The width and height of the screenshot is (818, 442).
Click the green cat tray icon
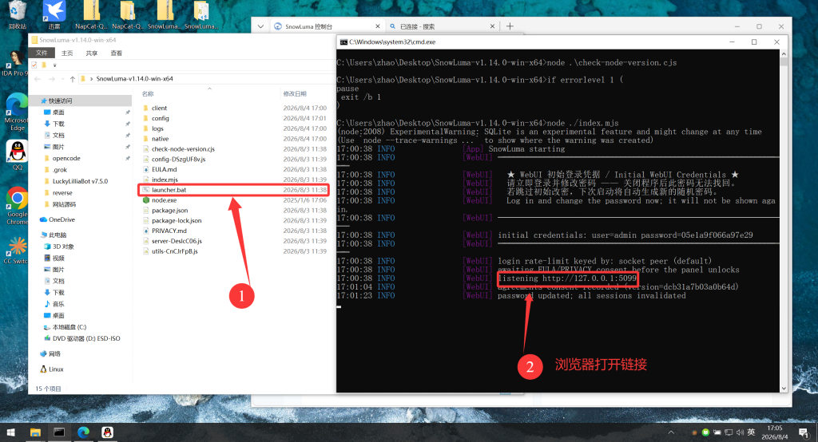706,432
